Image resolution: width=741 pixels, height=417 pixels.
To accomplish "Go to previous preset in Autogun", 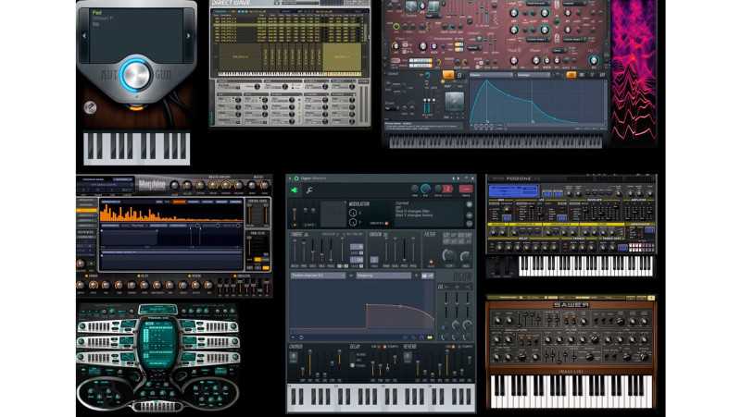I will [84, 36].
